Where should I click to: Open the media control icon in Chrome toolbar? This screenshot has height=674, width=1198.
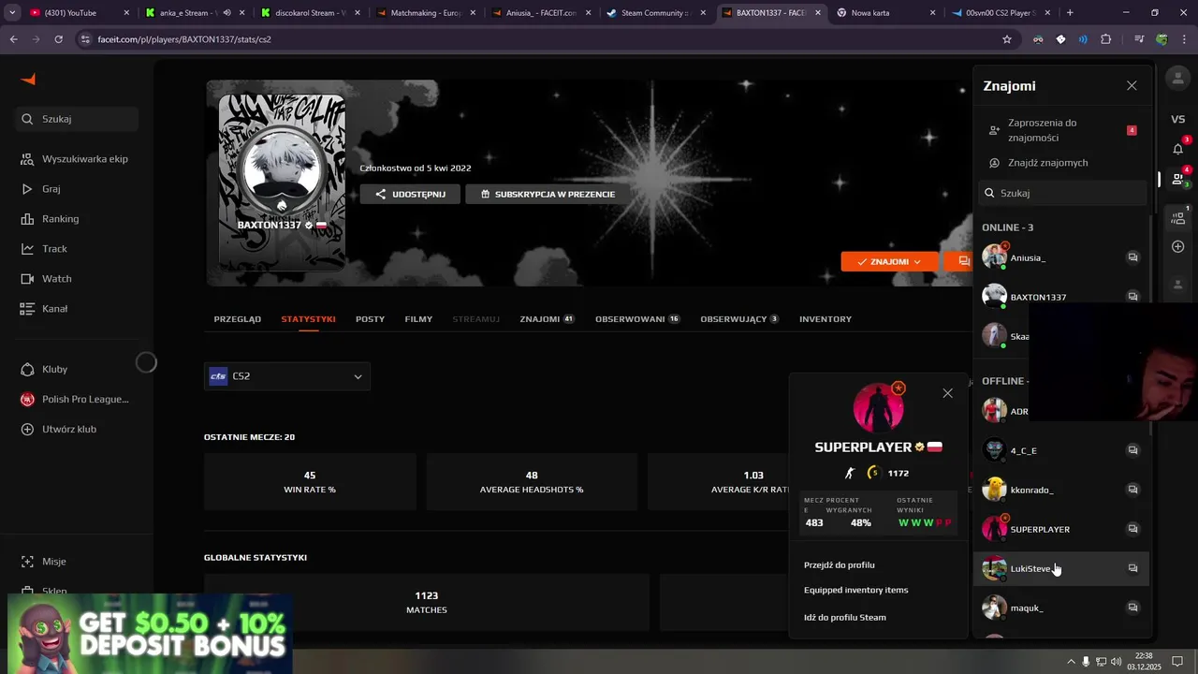pos(1139,39)
